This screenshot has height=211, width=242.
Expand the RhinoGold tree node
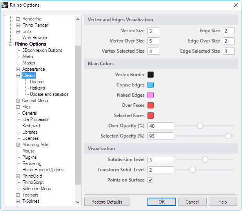click(18, 176)
